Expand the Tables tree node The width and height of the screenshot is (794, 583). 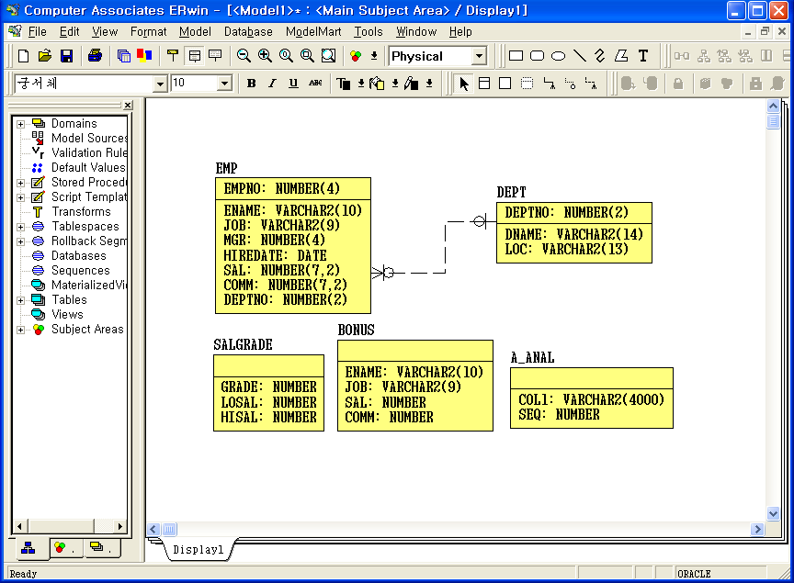tap(20, 300)
